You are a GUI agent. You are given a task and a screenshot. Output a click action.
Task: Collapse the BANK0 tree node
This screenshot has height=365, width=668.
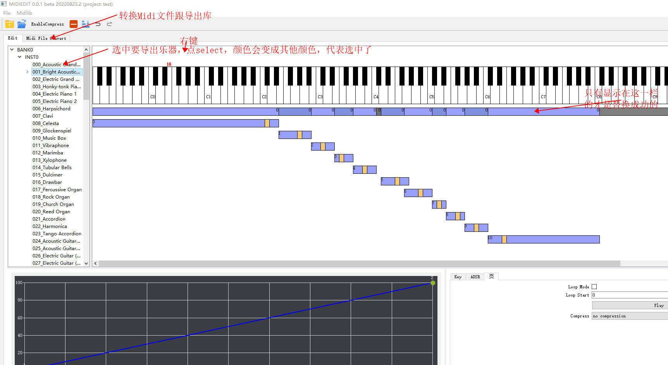pyautogui.click(x=12, y=50)
